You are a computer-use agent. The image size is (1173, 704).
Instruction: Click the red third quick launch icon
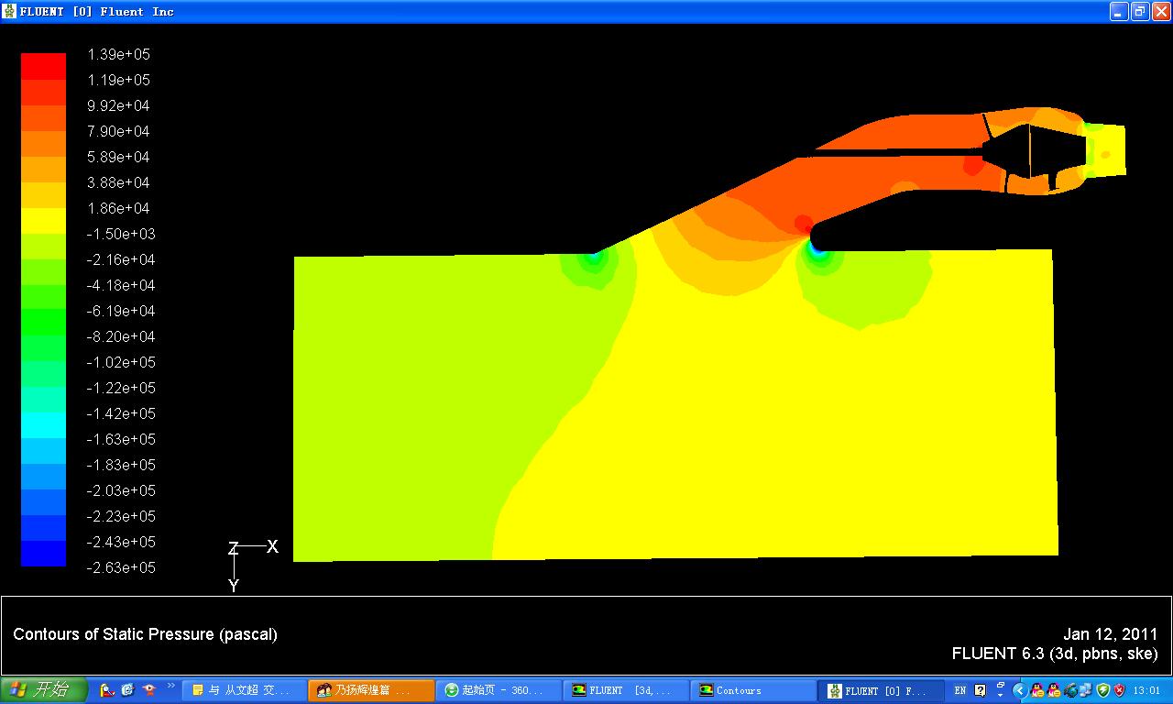(x=148, y=690)
